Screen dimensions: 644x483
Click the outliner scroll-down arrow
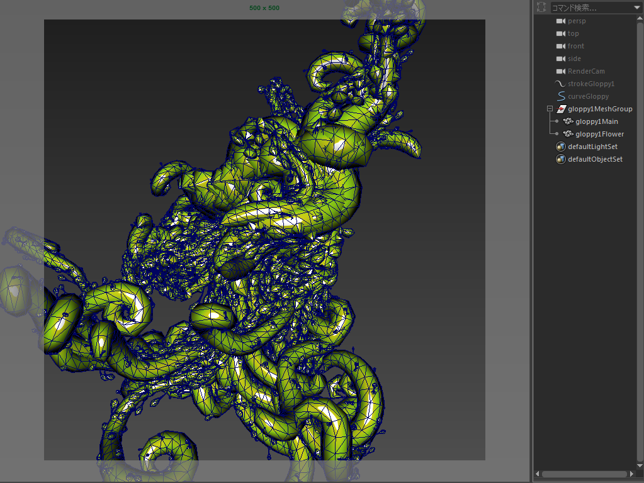[640, 466]
